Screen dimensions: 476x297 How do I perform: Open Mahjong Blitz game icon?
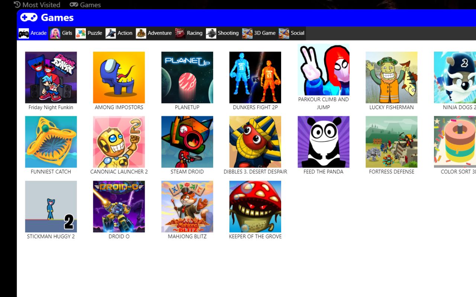pos(187,206)
